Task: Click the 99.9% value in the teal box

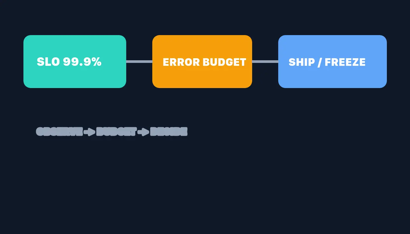Action: 82,62
